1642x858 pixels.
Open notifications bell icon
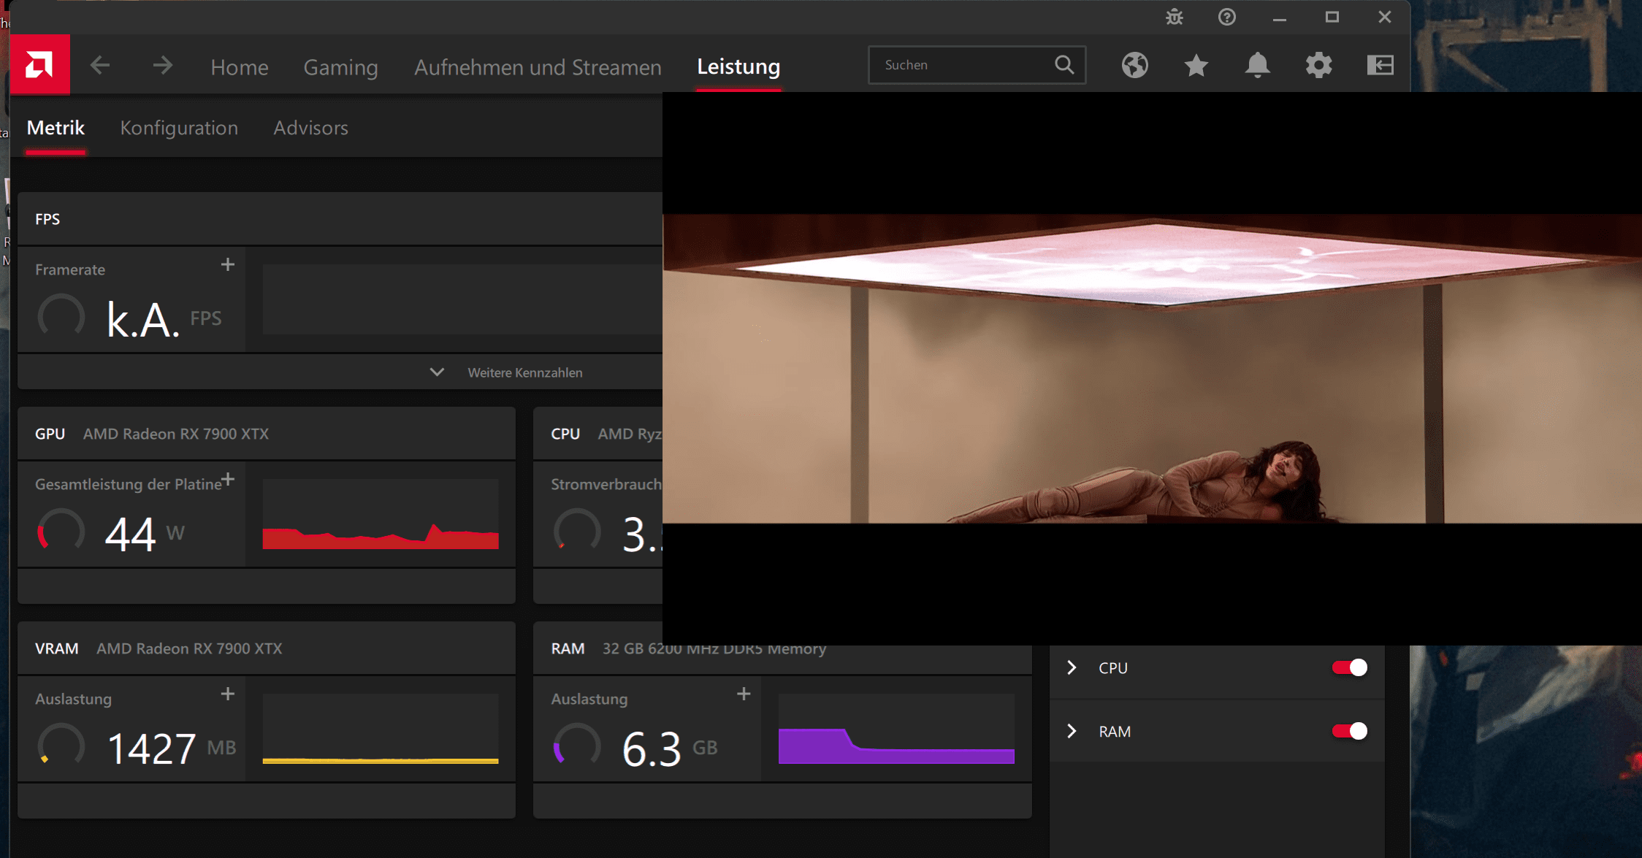point(1257,66)
